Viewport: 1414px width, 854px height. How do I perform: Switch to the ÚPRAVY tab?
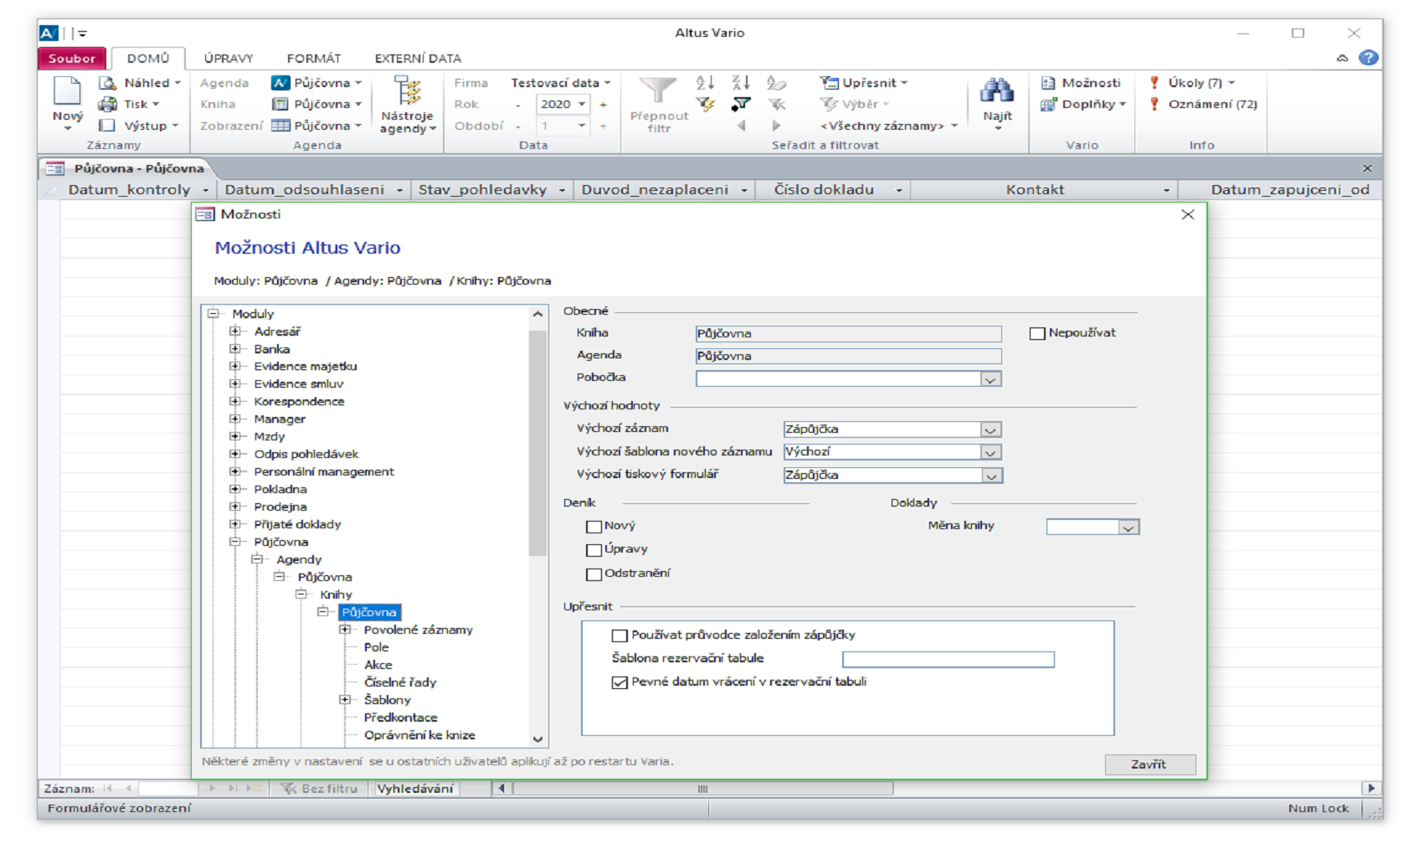[x=229, y=59]
